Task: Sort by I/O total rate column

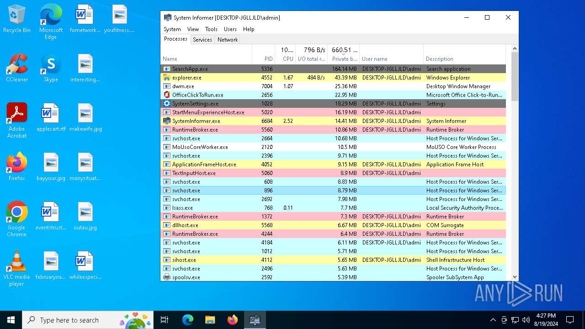Action: [x=312, y=54]
